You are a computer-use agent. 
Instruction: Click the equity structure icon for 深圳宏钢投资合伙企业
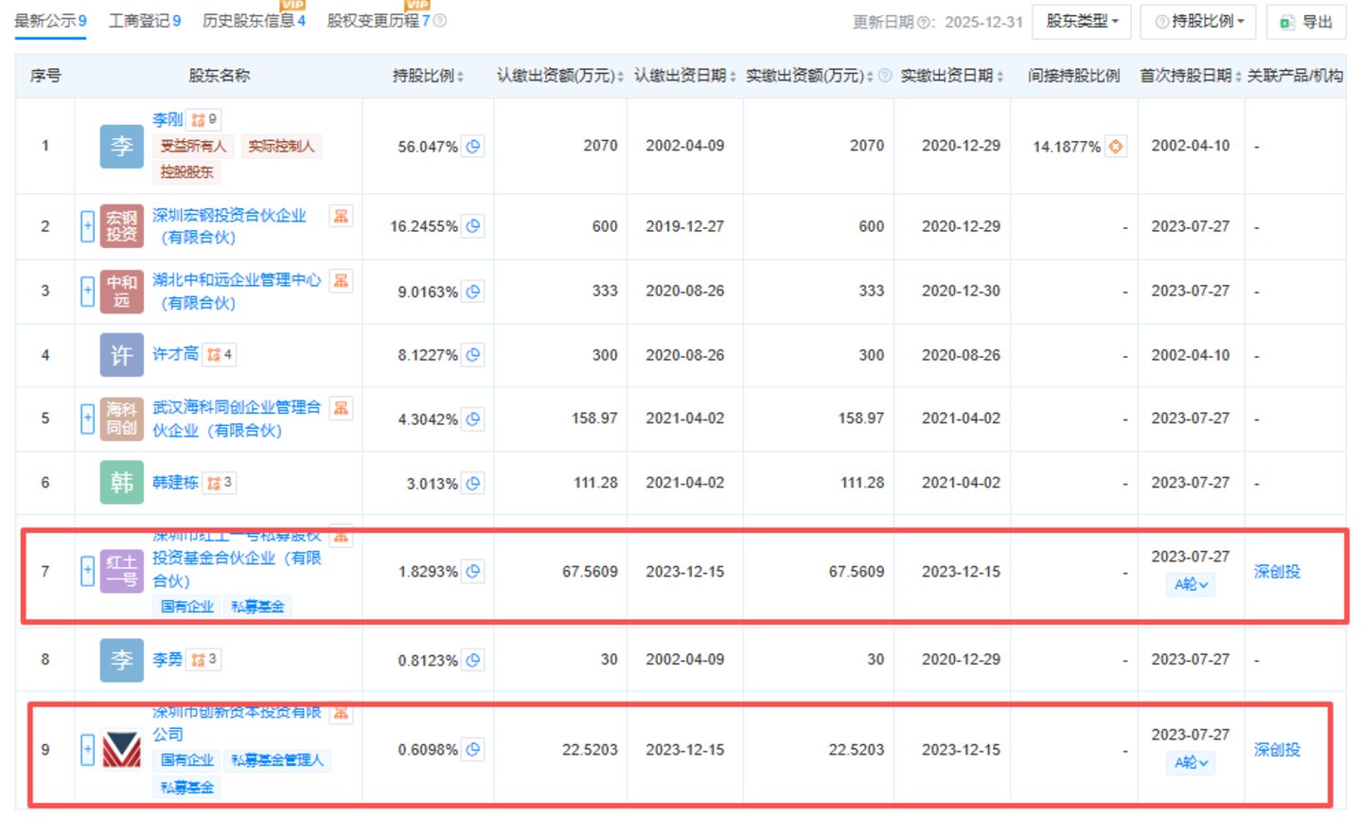[x=341, y=216]
